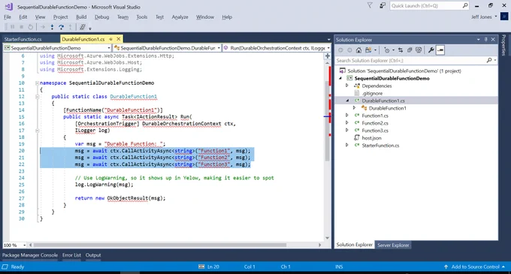Toggle the pin on the DurableFunction1.cs tab
The width and height of the screenshot is (511, 274).
110,39
